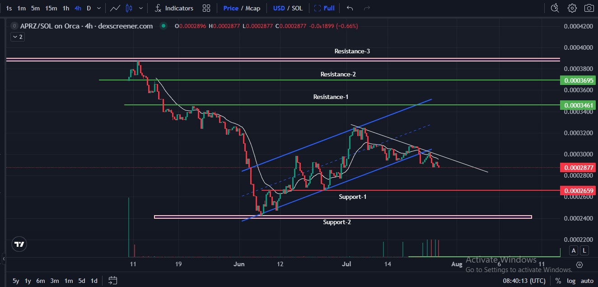The height and width of the screenshot is (287, 598).
Task: Set range to 5d
Action: click(x=81, y=281)
